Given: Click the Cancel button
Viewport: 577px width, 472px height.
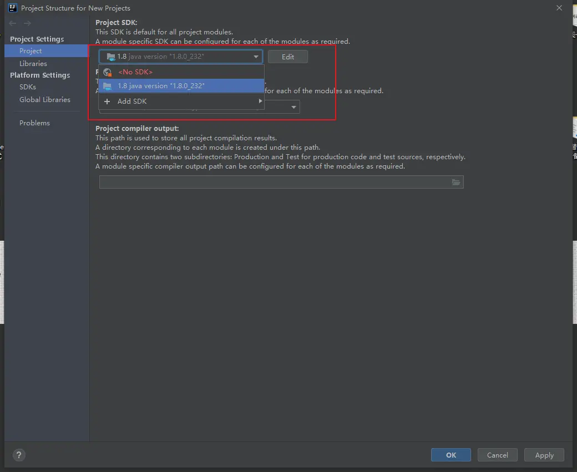Looking at the screenshot, I should point(498,455).
